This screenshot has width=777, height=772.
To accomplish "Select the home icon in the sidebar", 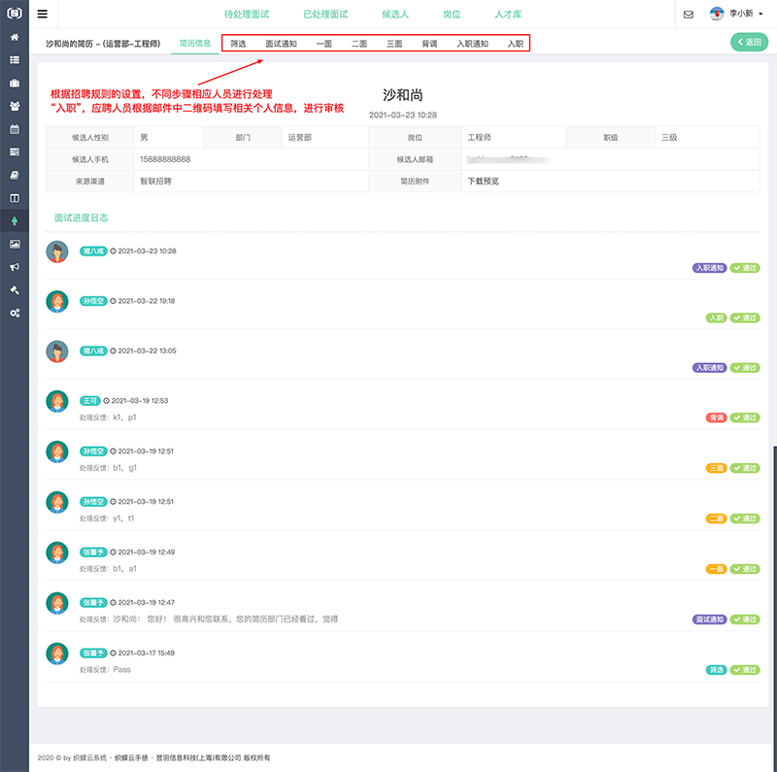I will pyautogui.click(x=14, y=37).
